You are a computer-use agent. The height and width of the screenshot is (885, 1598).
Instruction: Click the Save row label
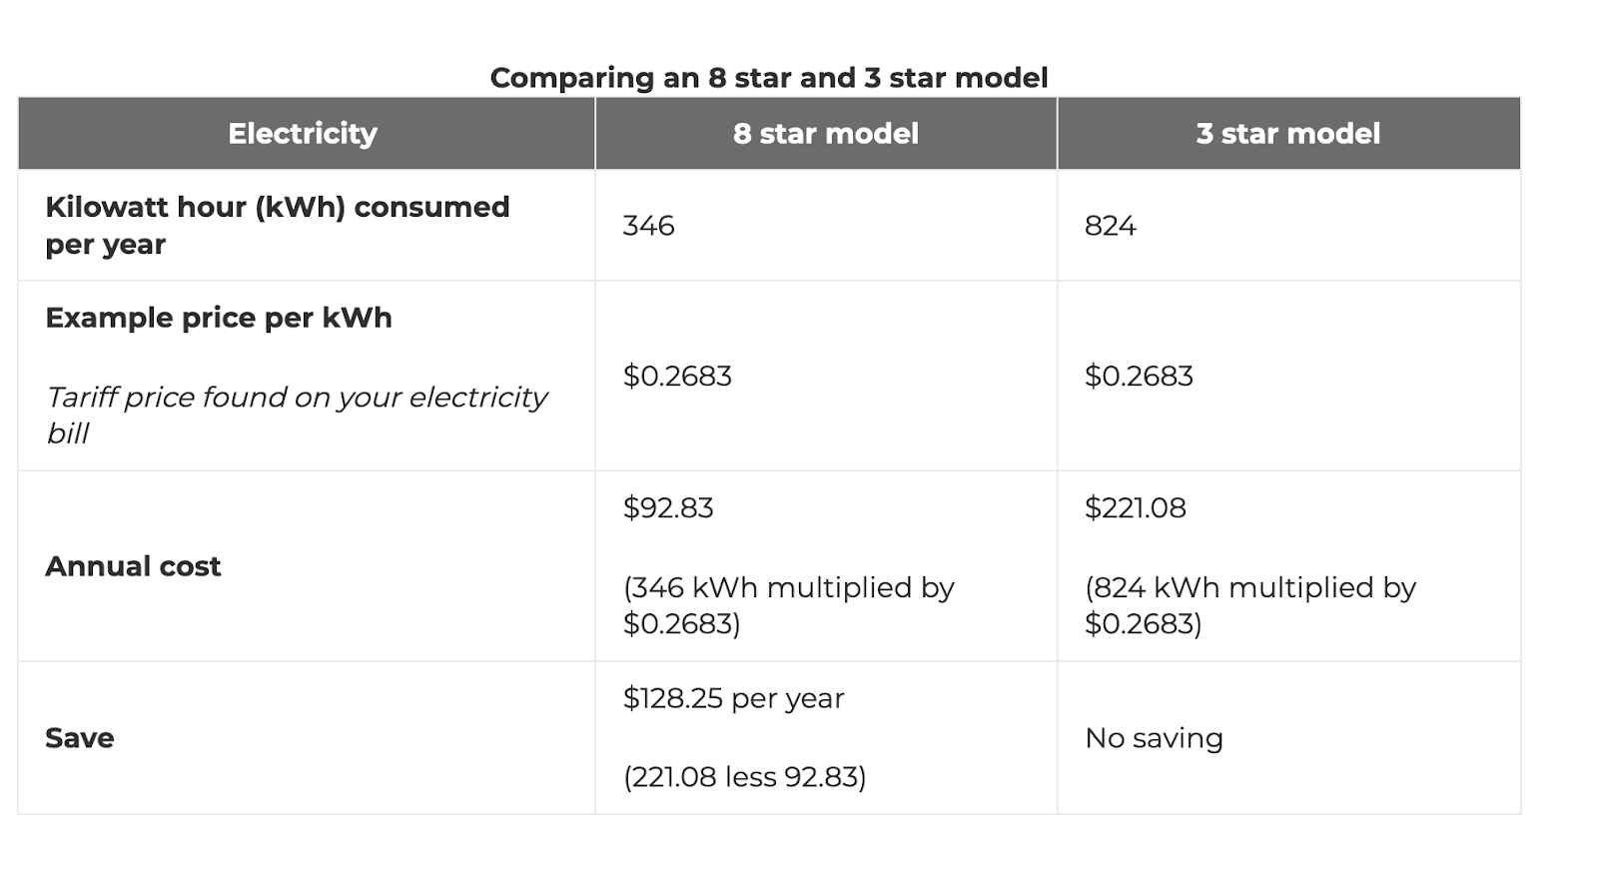(80, 738)
